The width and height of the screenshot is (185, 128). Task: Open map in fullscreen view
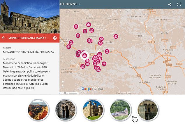click(x=179, y=4)
